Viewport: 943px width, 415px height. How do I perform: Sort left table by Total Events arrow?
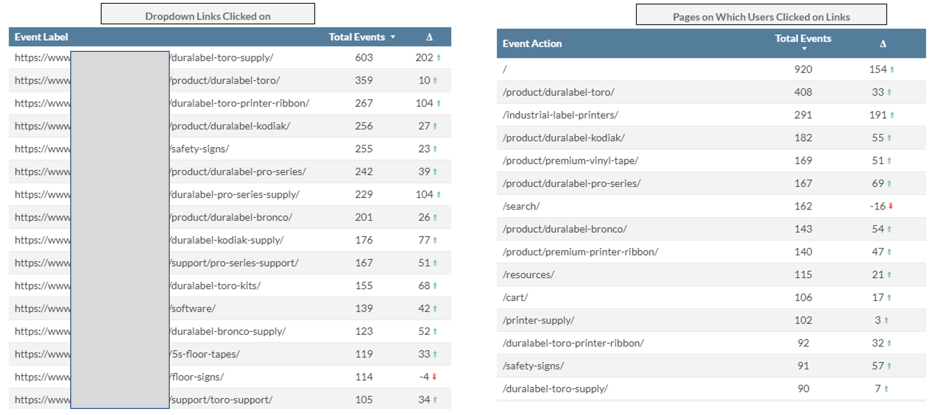click(393, 37)
